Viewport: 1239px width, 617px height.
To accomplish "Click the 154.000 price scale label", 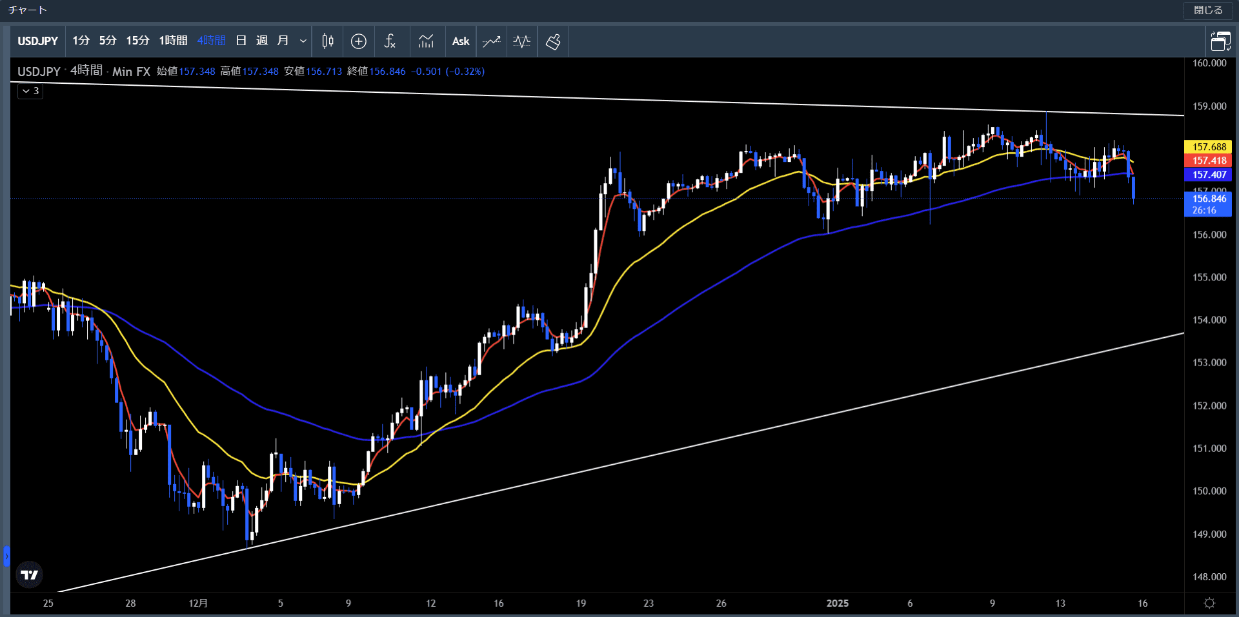I will click(1209, 320).
